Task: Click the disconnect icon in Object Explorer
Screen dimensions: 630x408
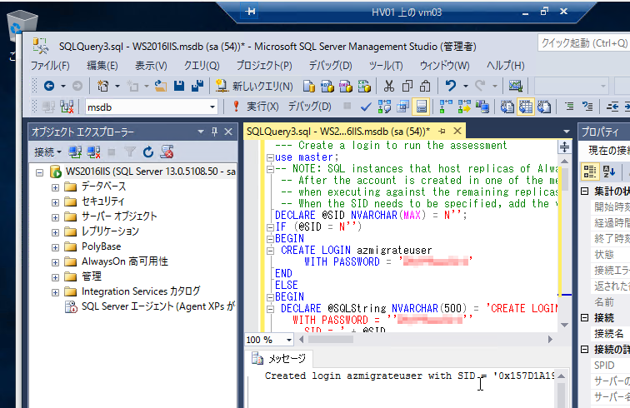Action: [93, 152]
